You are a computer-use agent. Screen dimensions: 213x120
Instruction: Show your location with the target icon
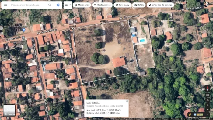point(208,100)
